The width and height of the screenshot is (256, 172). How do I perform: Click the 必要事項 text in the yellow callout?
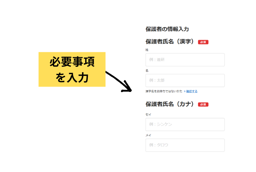72,62
